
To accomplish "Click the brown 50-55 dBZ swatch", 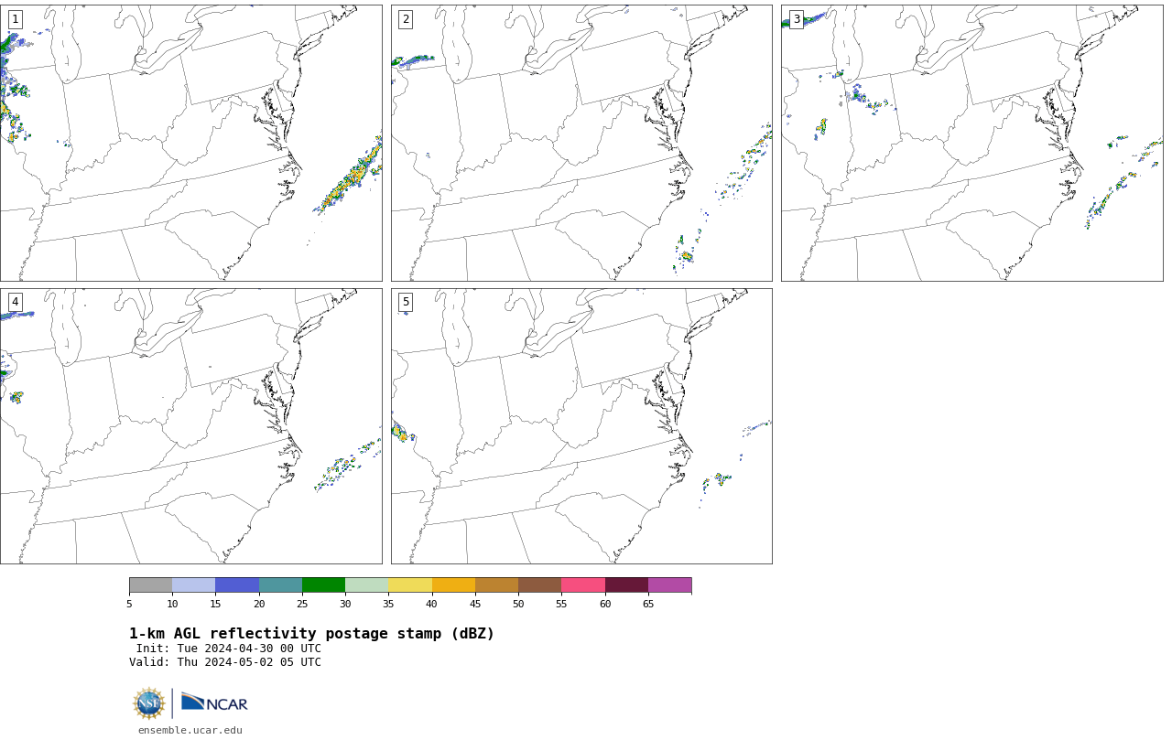I will click(x=540, y=585).
